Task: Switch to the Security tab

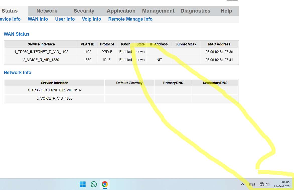Action: coord(84,11)
